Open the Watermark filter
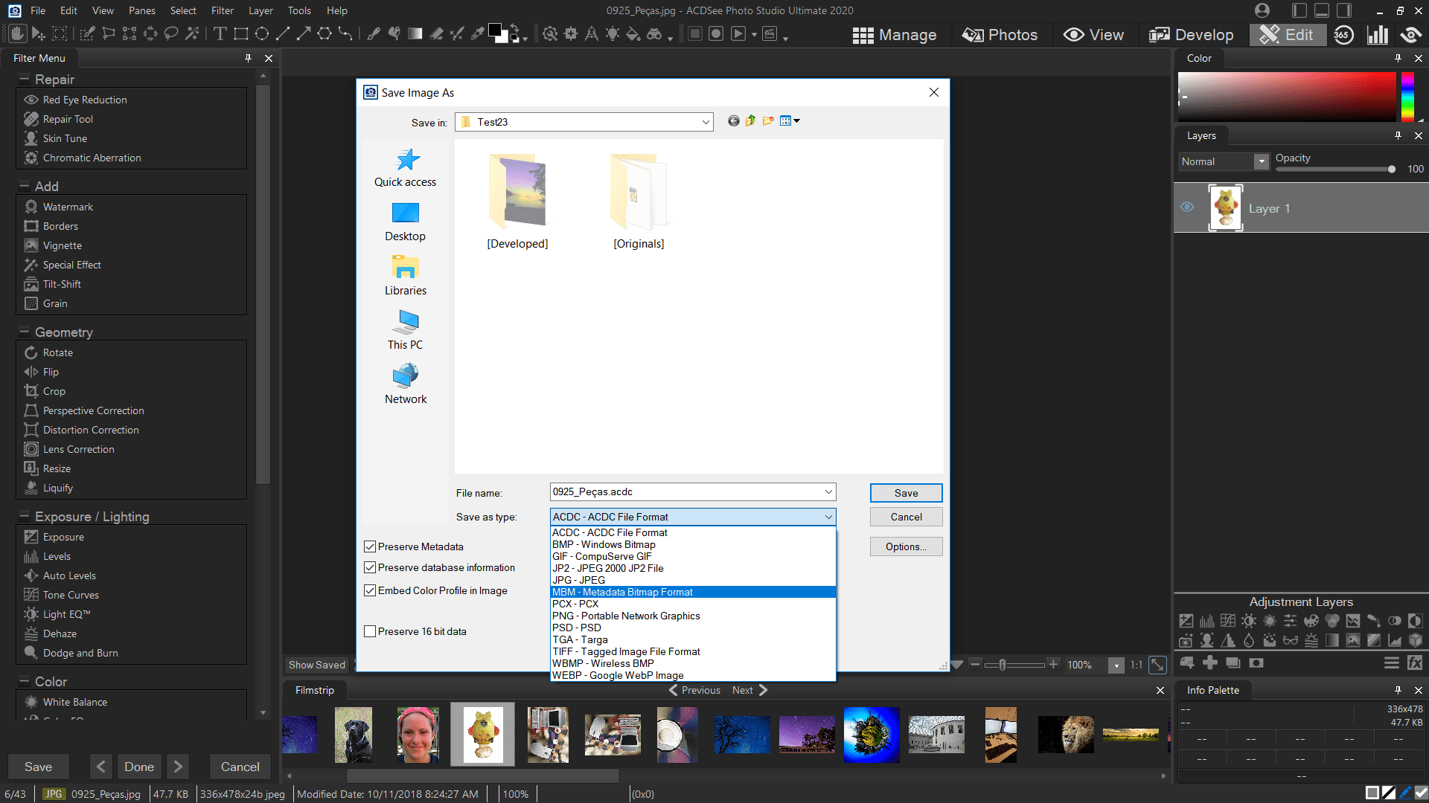 click(68, 207)
